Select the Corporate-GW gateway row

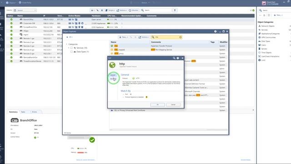[x=130, y=23]
